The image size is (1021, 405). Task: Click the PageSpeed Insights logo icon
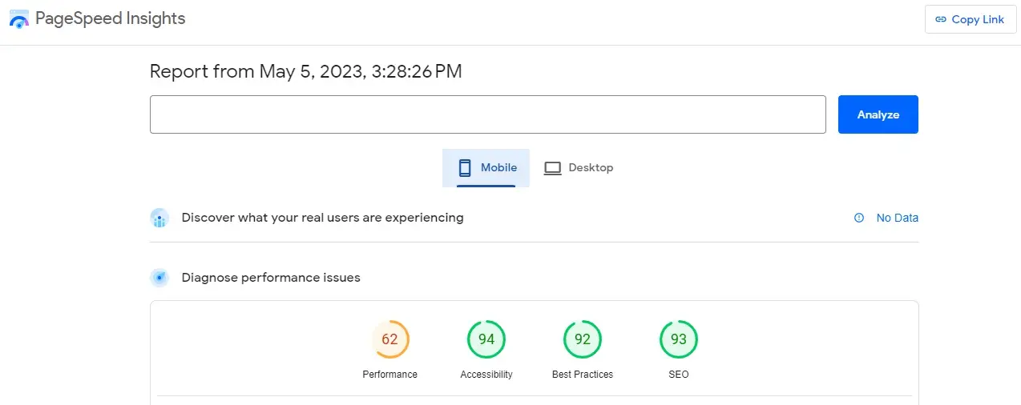click(x=19, y=19)
